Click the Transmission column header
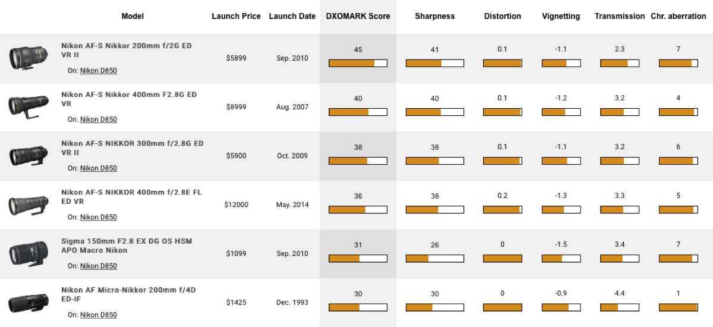Viewport: 713px width, 327px height. click(620, 17)
